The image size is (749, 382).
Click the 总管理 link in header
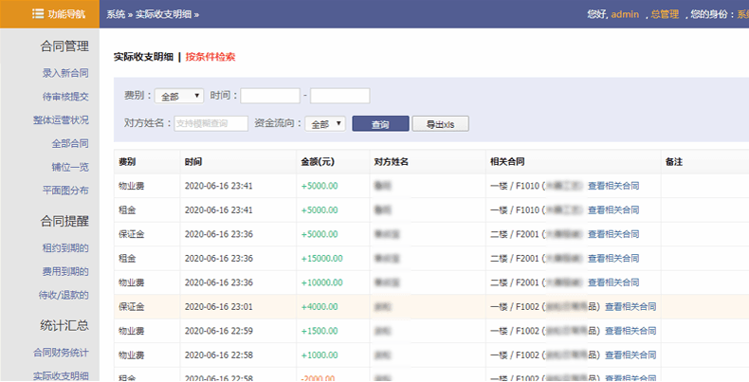pos(665,14)
